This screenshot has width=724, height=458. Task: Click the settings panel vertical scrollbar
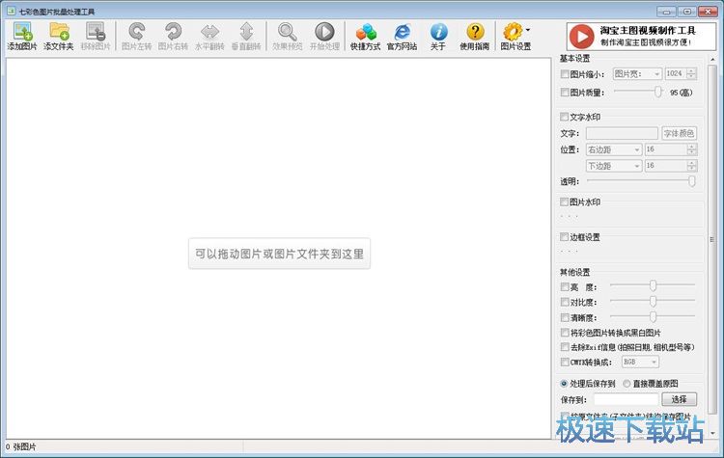pyautogui.click(x=712, y=239)
